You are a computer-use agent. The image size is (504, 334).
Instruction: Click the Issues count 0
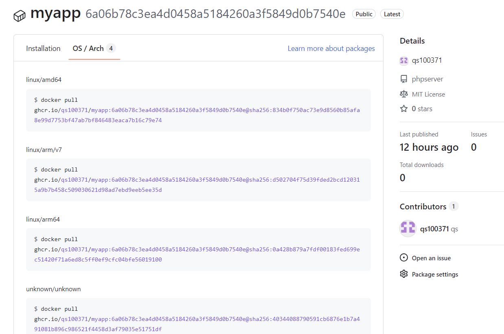click(x=474, y=147)
